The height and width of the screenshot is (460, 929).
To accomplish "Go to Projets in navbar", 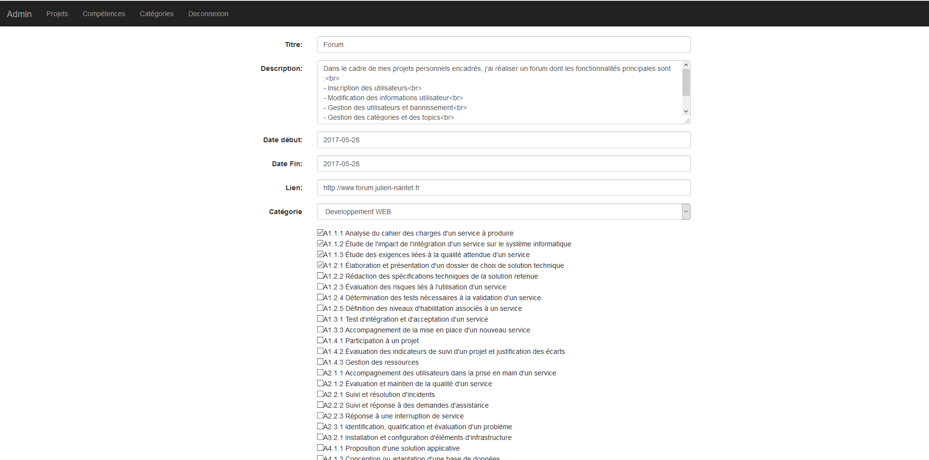I will [x=57, y=14].
